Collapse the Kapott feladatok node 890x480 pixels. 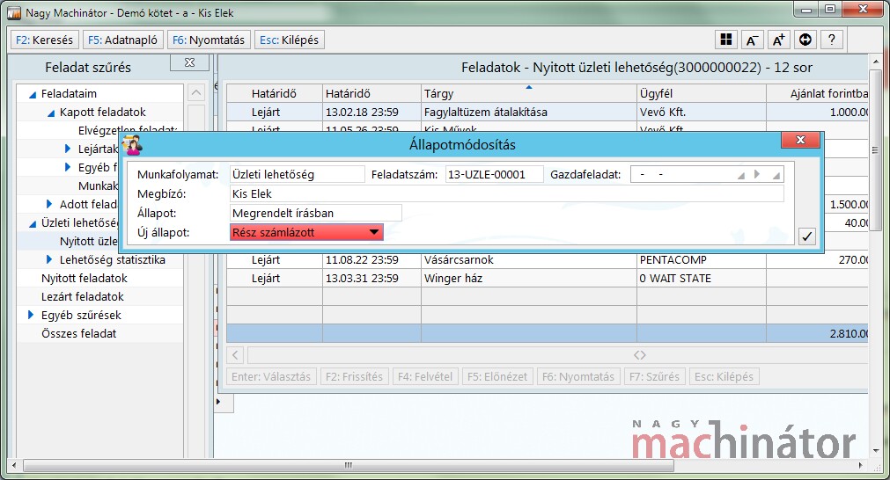pos(51,113)
